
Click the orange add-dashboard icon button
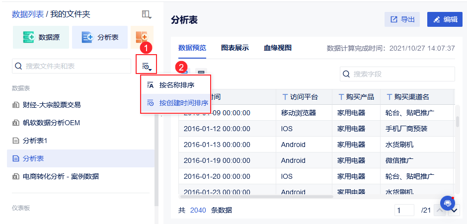[142, 37]
